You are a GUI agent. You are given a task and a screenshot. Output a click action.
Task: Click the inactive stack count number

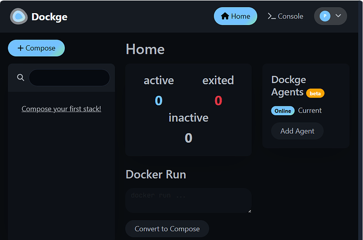click(x=188, y=138)
